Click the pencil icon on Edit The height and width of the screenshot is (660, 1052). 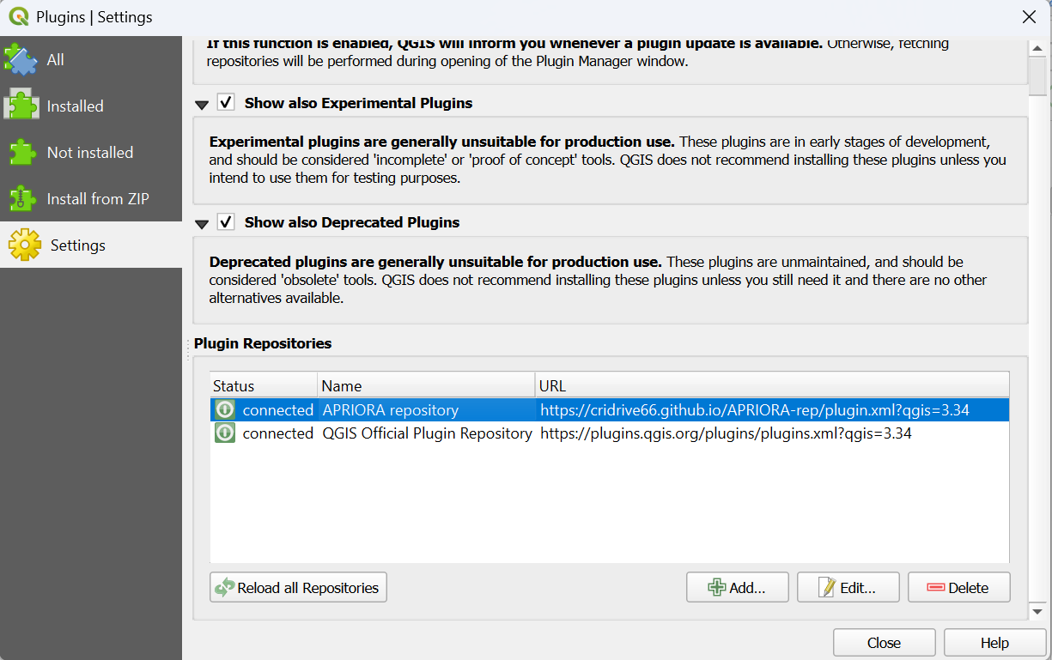(x=827, y=588)
